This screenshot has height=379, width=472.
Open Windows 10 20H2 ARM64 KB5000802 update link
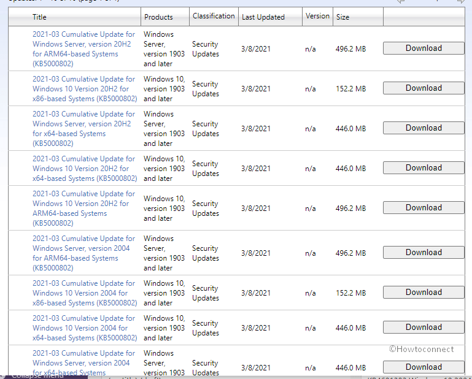83,208
